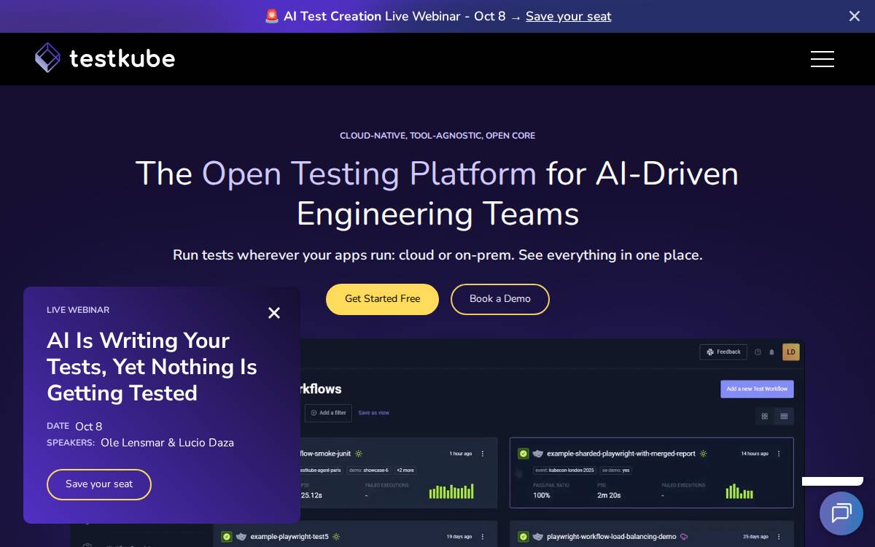
Task: Click the Get Started Free button
Action: click(382, 299)
